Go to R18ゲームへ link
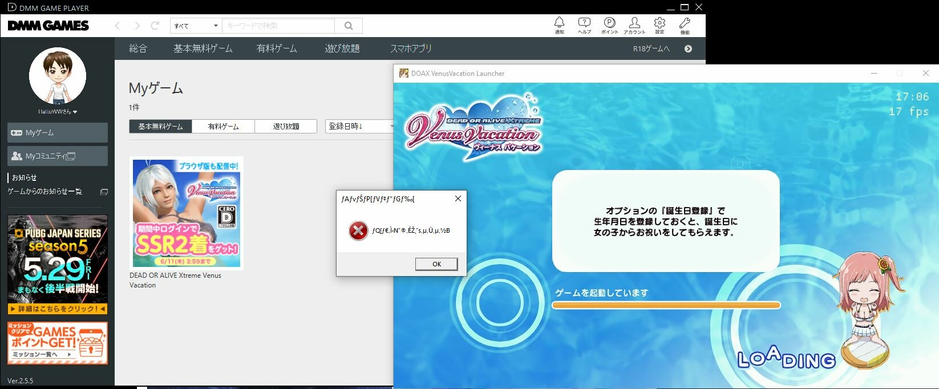The height and width of the screenshot is (389, 939). pyautogui.click(x=651, y=48)
